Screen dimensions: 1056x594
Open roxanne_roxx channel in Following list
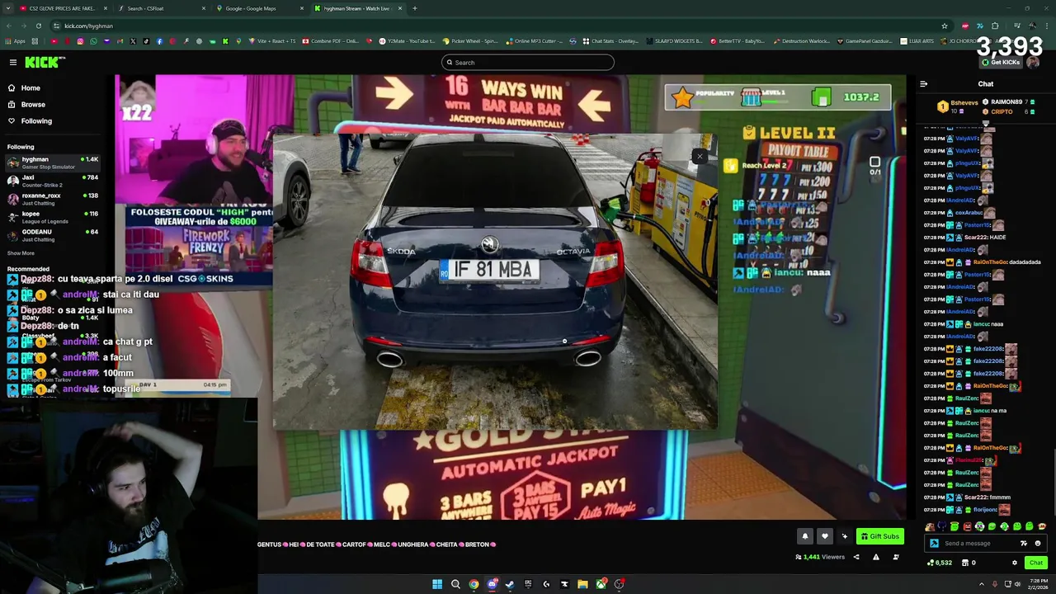click(x=53, y=199)
